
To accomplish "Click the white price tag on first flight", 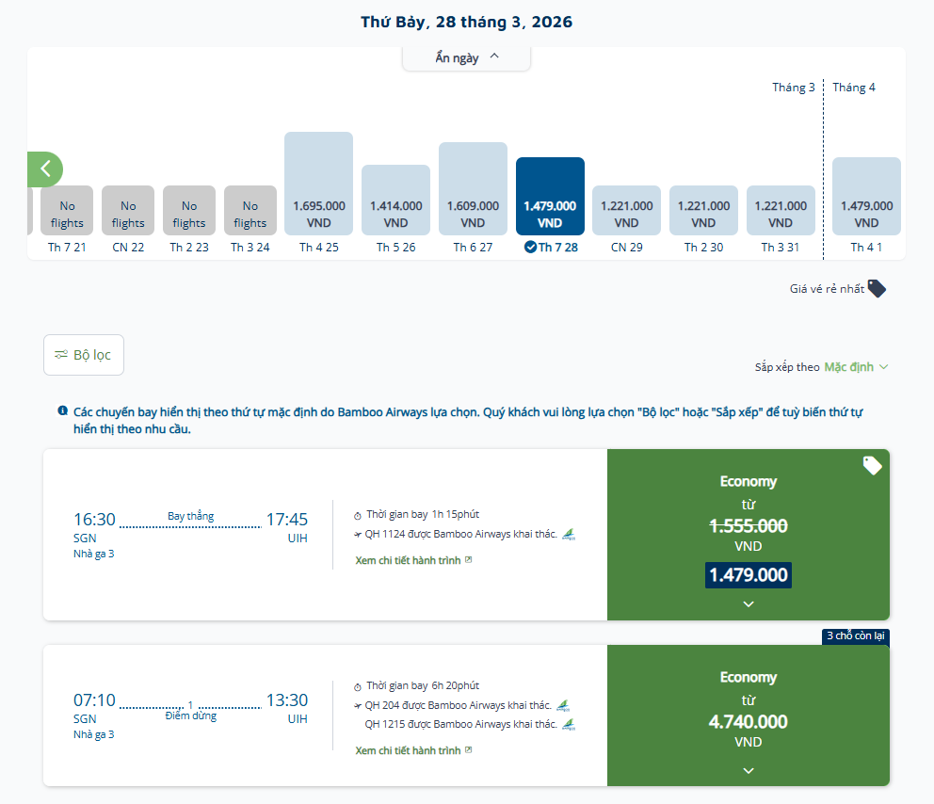I will point(872,465).
